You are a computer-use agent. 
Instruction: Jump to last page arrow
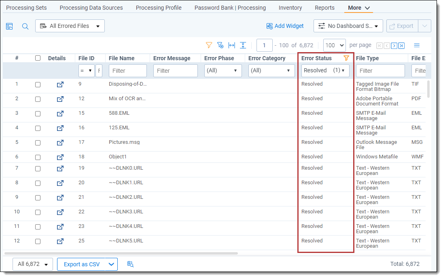tap(401, 46)
